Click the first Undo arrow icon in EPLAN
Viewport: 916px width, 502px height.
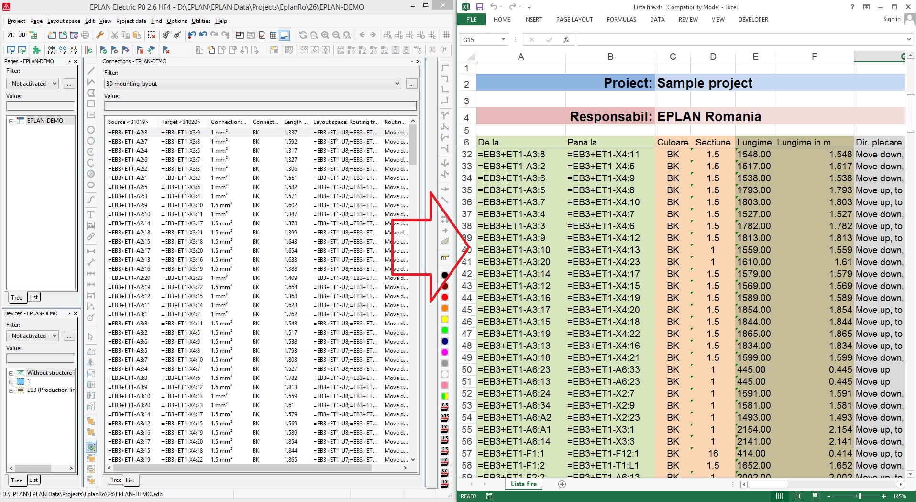pos(192,35)
